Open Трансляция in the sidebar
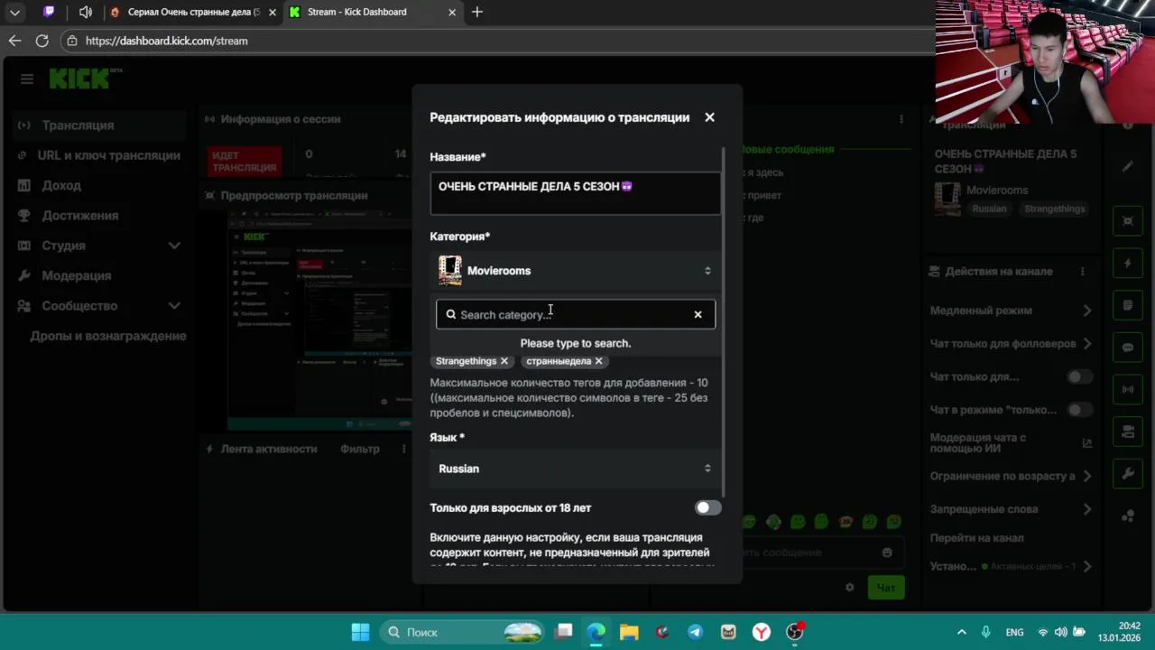Viewport: 1155px width, 650px height. pos(99,125)
